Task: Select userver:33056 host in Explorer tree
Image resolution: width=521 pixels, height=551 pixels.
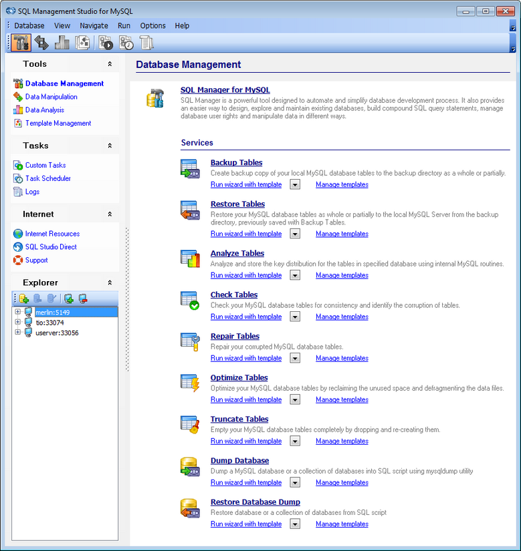Action: [x=57, y=333]
